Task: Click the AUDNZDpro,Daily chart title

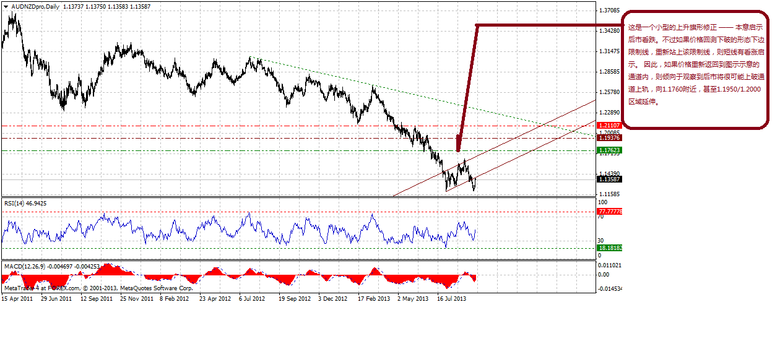Action: pos(35,6)
